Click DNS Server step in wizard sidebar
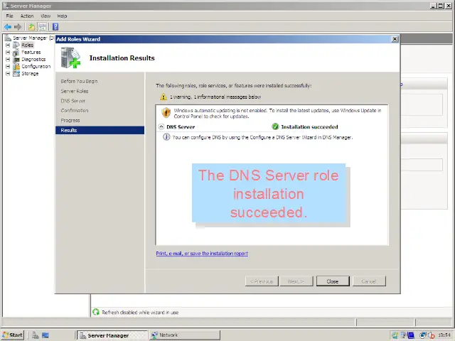The height and width of the screenshot is (341, 455). click(73, 101)
